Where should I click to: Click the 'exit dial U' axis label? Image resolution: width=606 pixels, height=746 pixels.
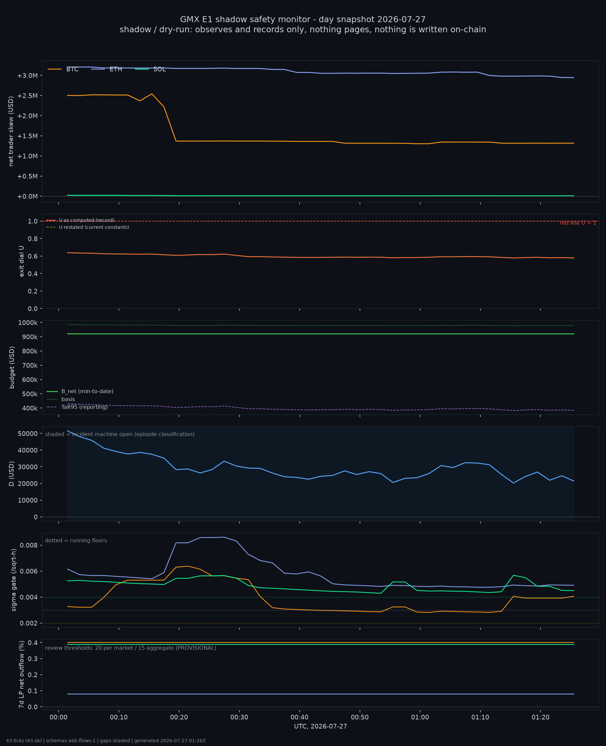(22, 261)
